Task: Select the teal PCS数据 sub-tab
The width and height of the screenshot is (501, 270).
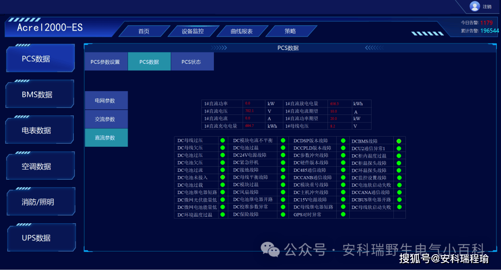Action: point(149,62)
